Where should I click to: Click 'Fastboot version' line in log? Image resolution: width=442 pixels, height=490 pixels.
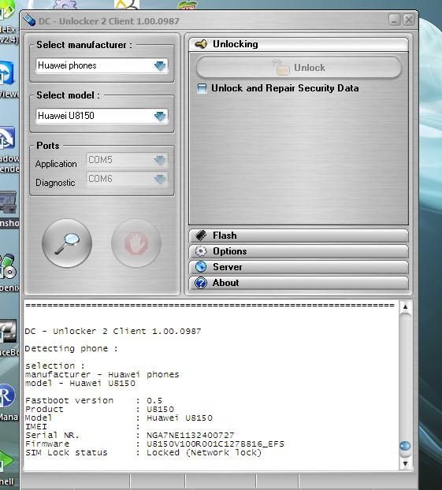(x=94, y=401)
